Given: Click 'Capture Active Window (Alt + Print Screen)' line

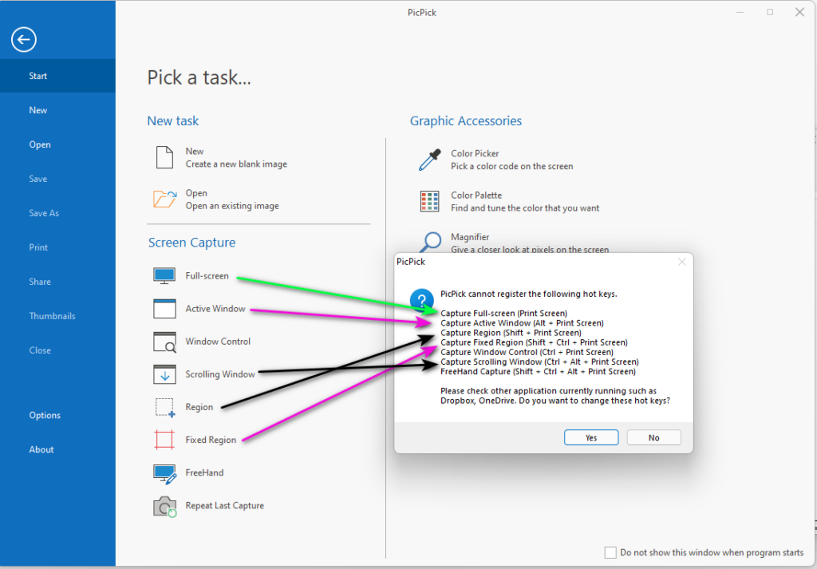Looking at the screenshot, I should pos(522,323).
